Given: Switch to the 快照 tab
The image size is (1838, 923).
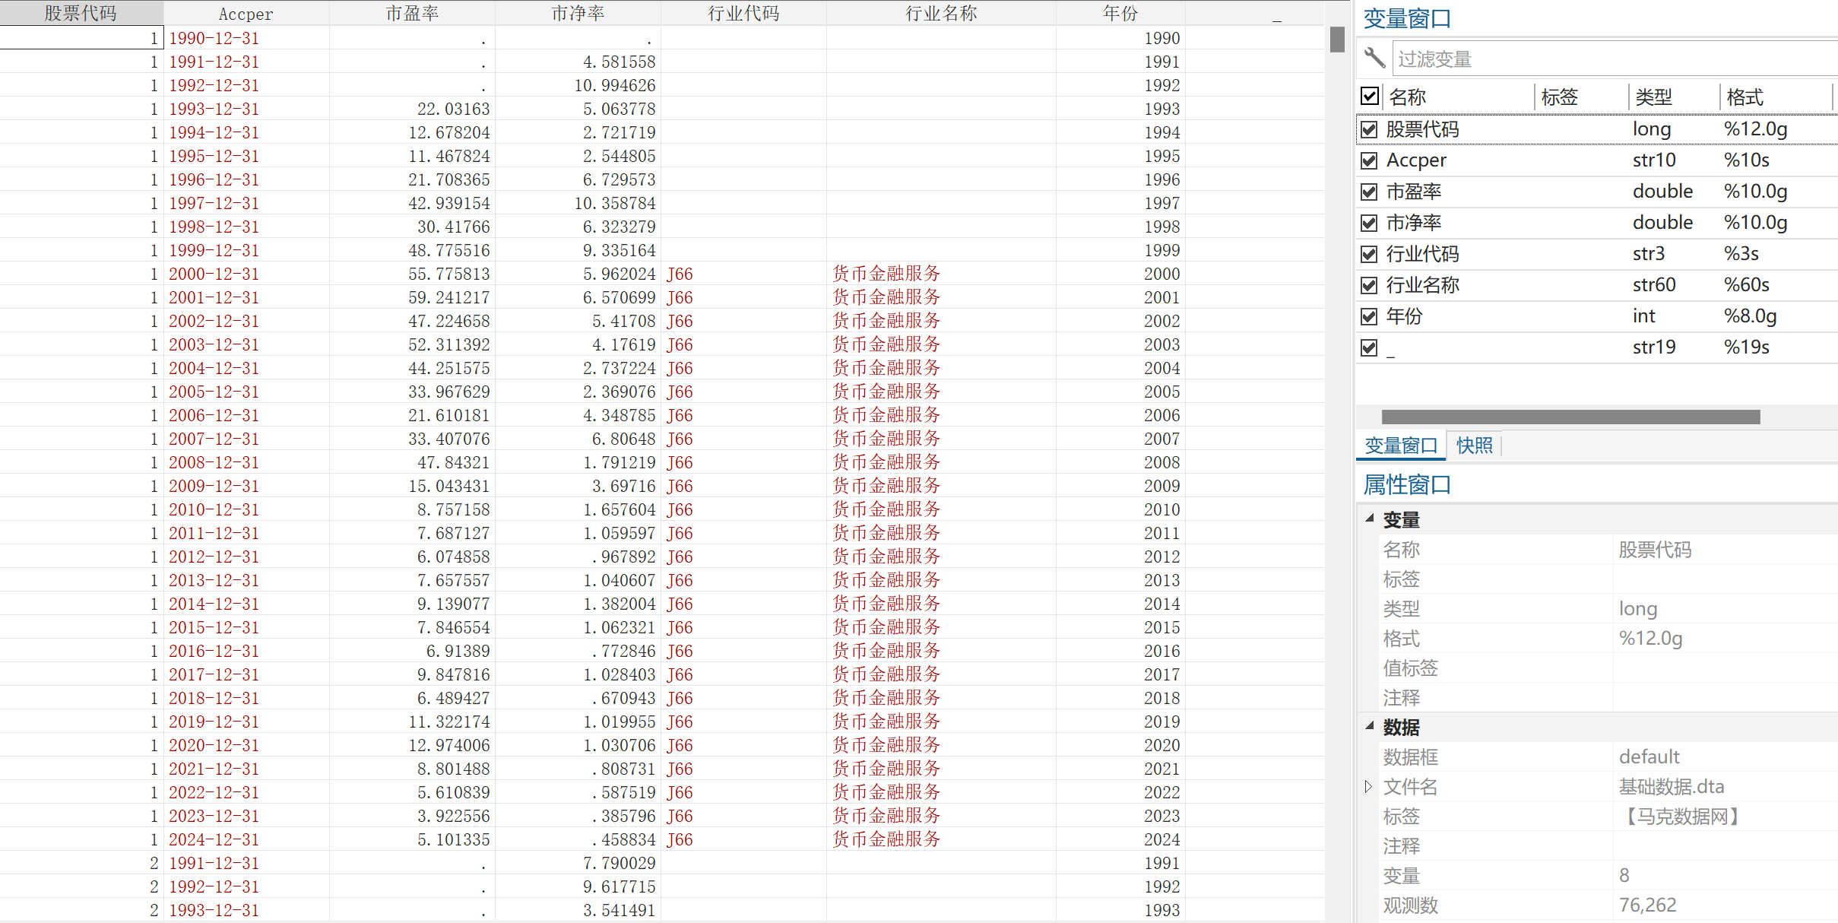Looking at the screenshot, I should coord(1474,446).
